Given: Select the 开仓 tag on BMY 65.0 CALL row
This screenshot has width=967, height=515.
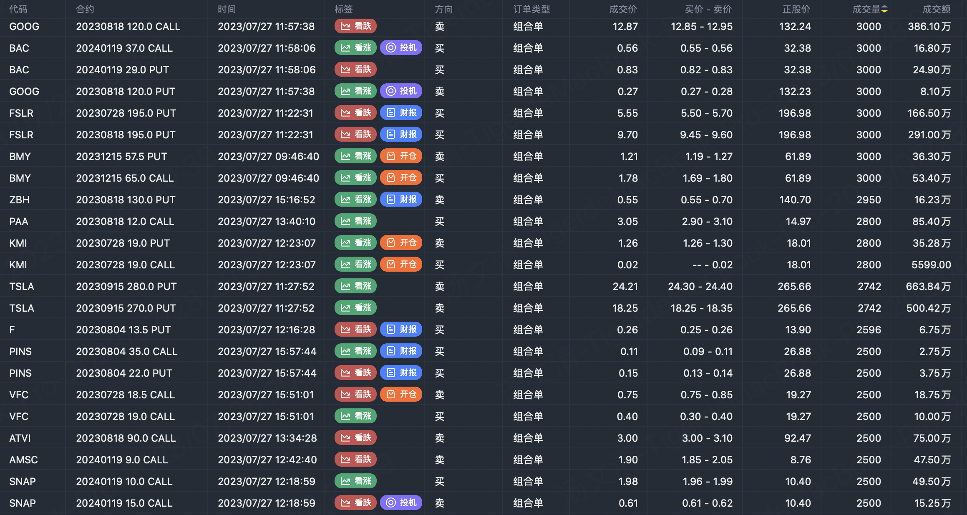Looking at the screenshot, I should (401, 178).
